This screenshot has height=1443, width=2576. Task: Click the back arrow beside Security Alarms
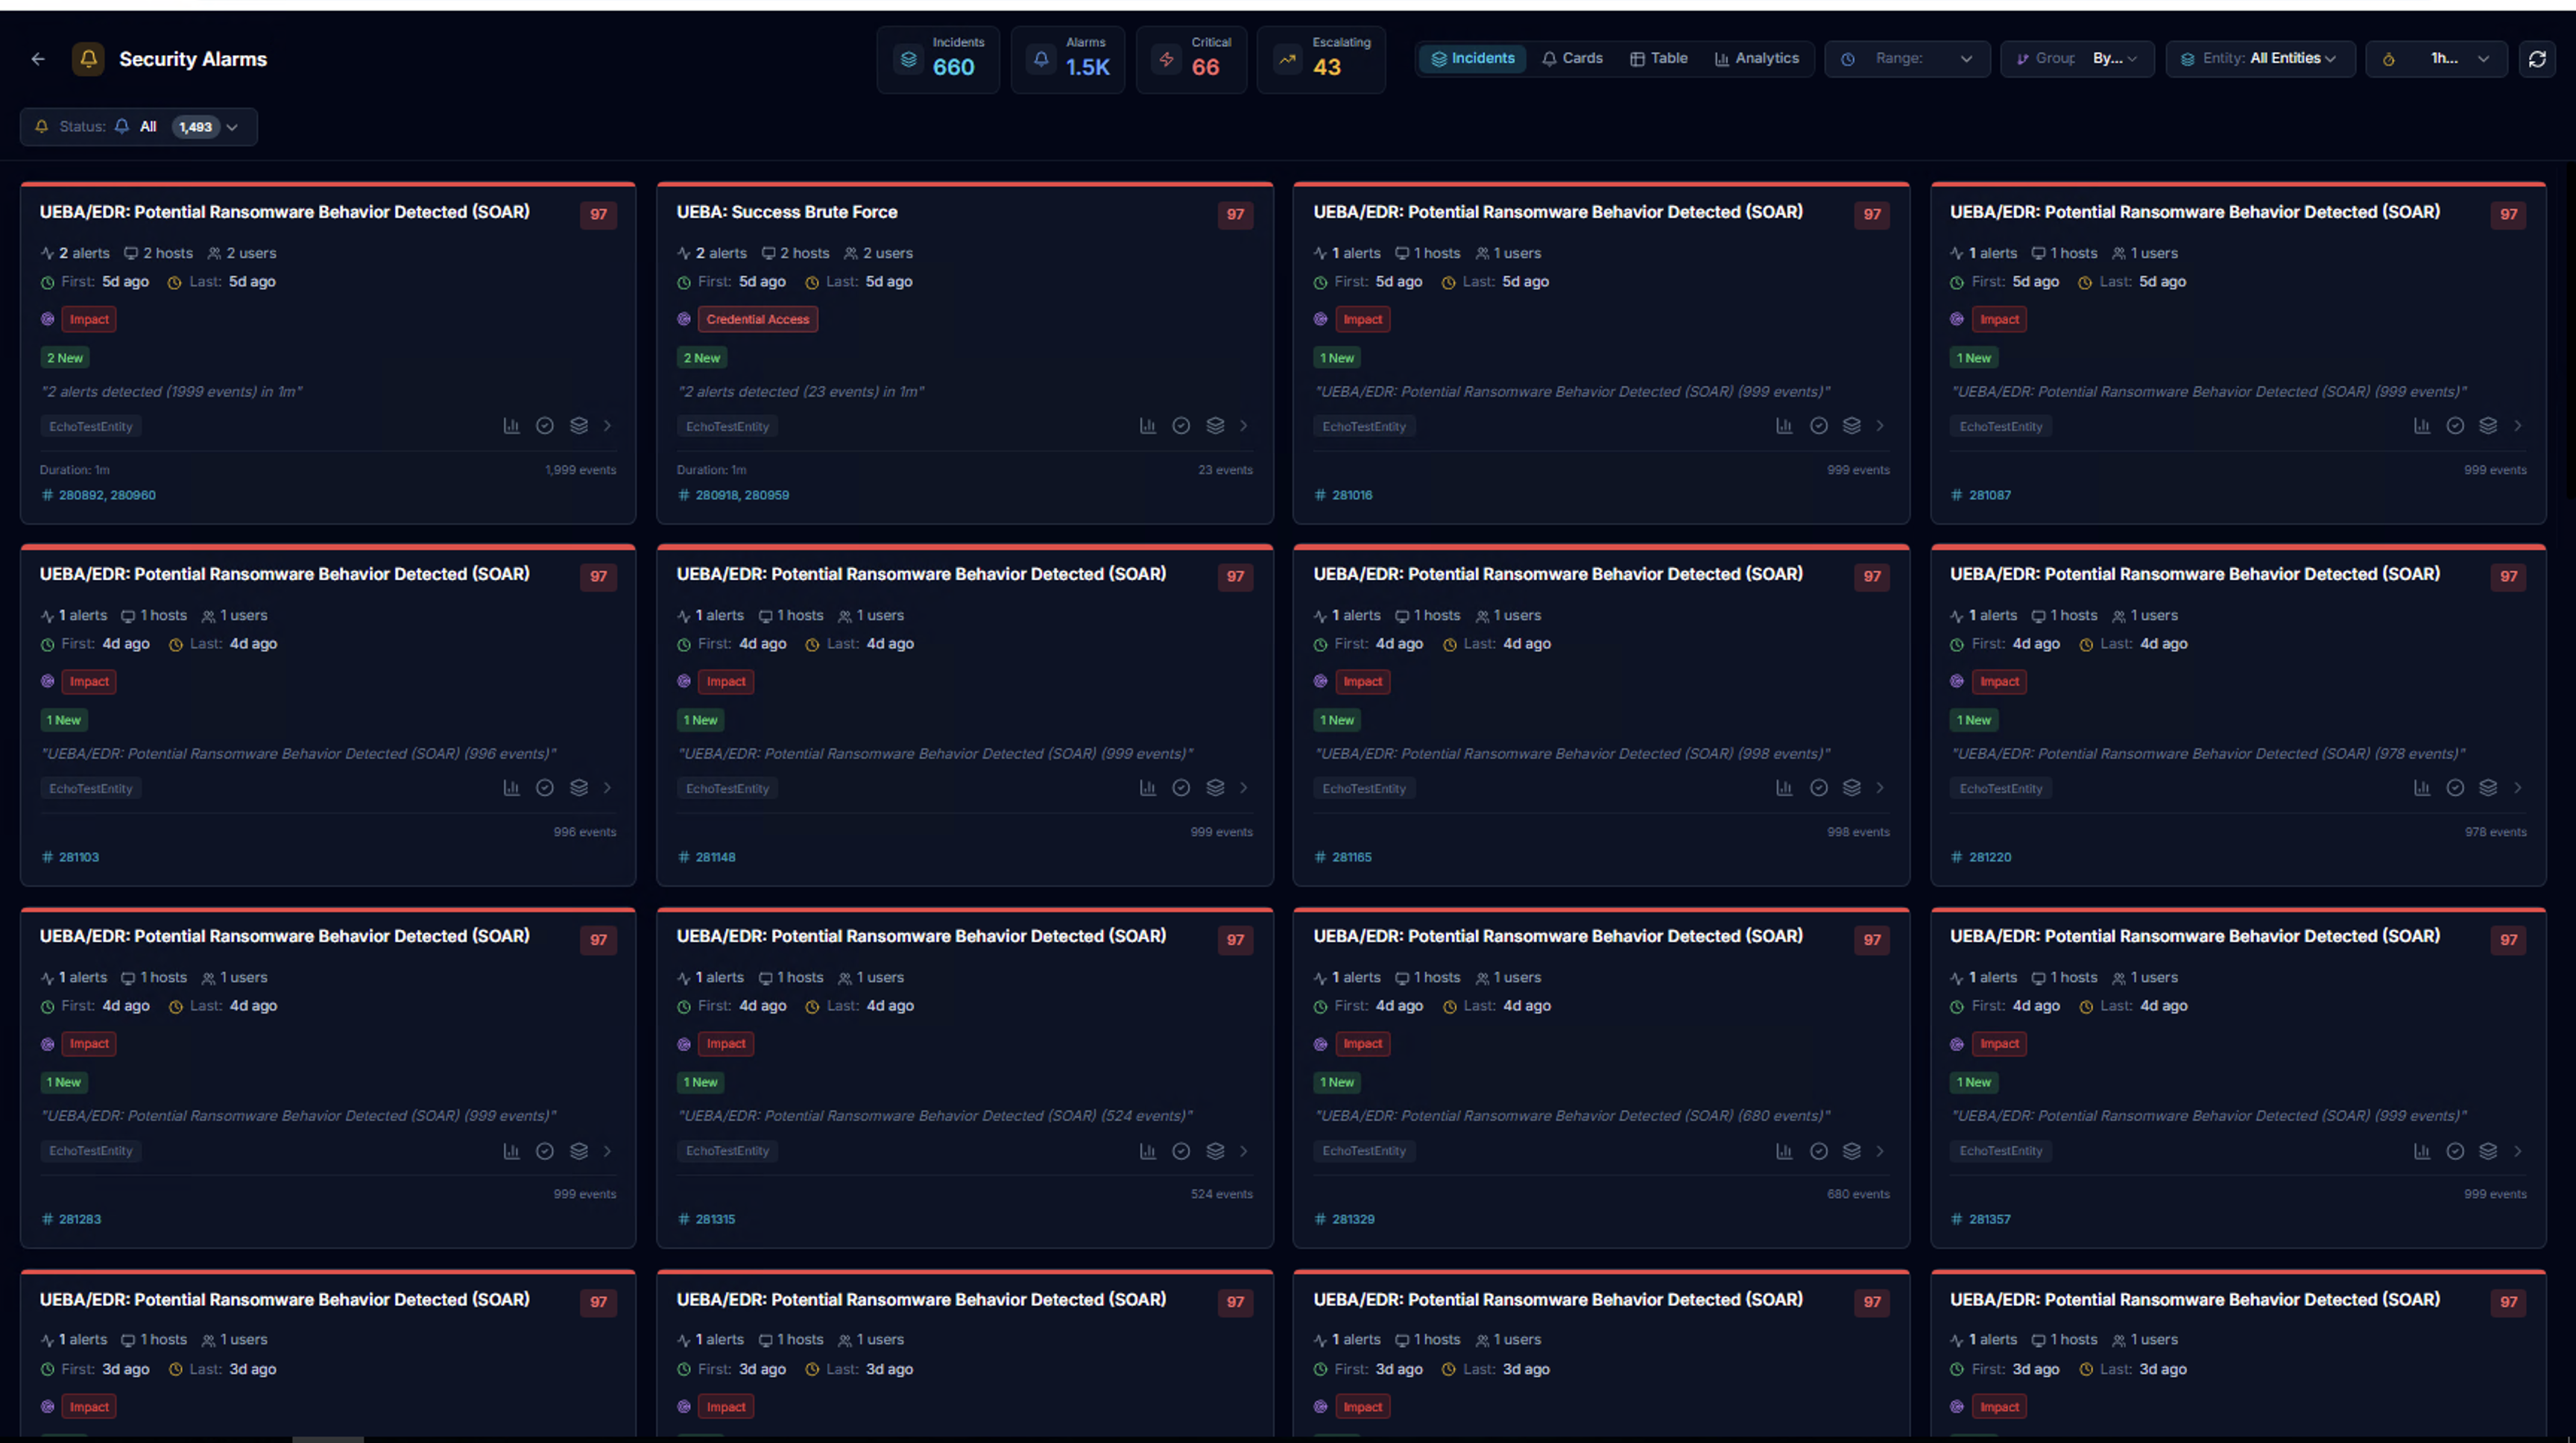(x=38, y=59)
